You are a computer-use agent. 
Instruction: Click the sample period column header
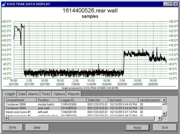pos(150,100)
